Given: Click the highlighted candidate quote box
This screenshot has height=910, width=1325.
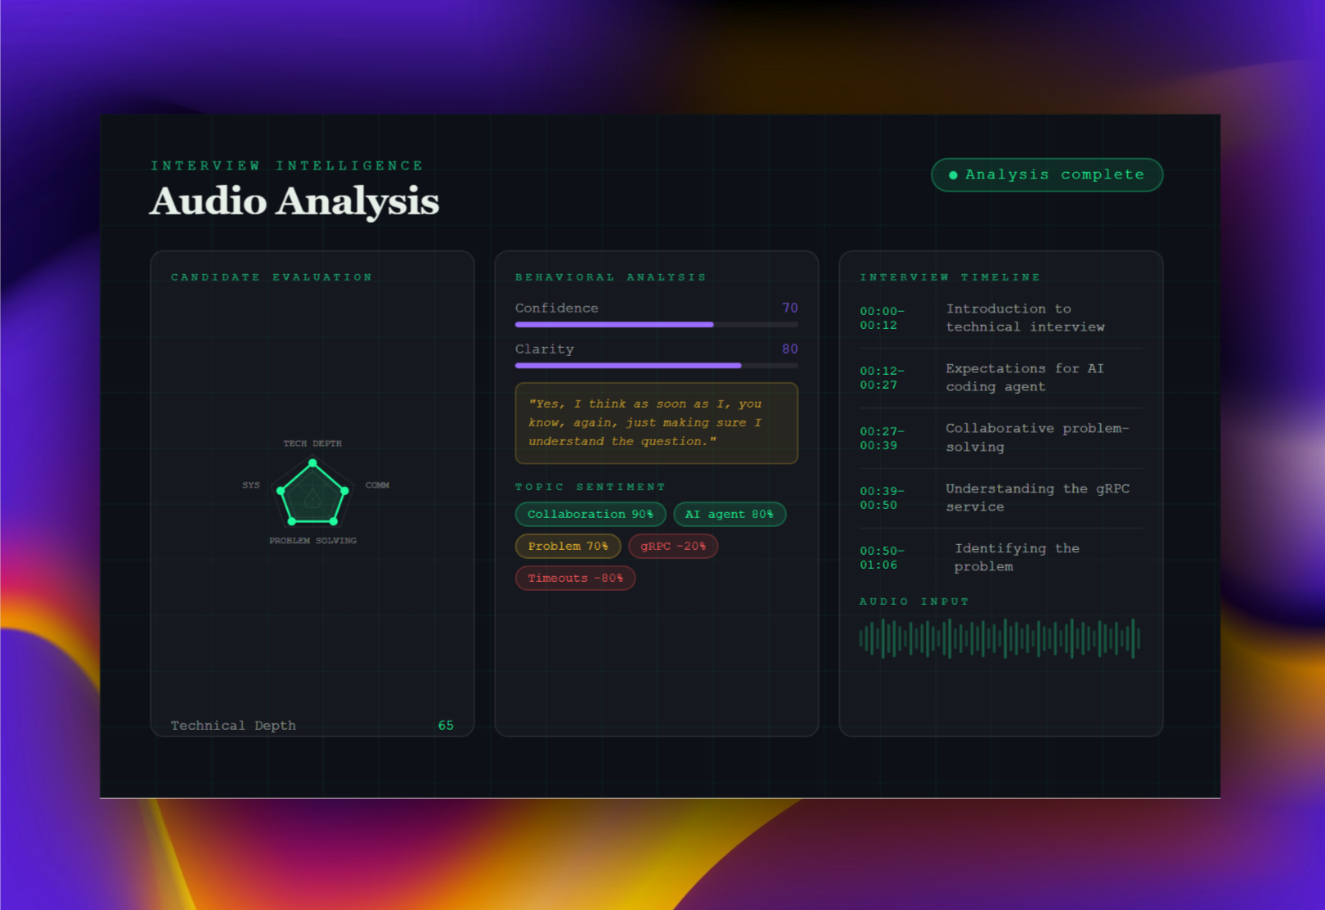Looking at the screenshot, I should tap(656, 423).
